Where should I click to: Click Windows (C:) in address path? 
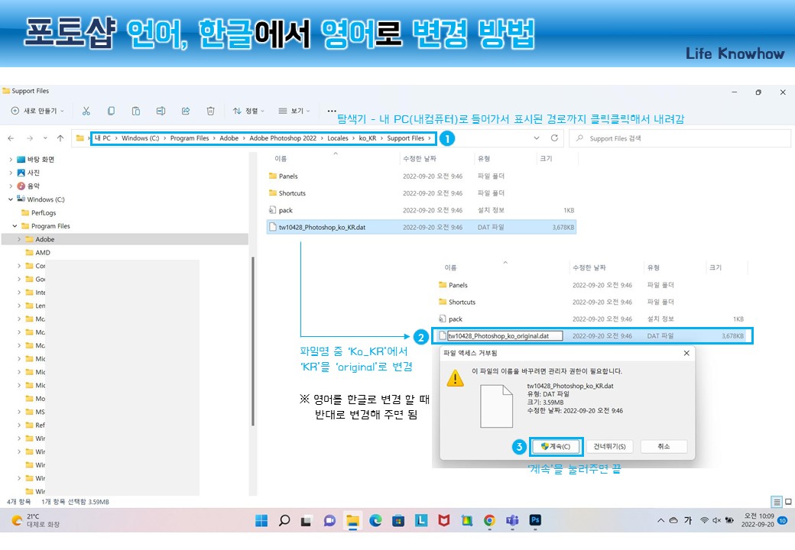click(140, 138)
